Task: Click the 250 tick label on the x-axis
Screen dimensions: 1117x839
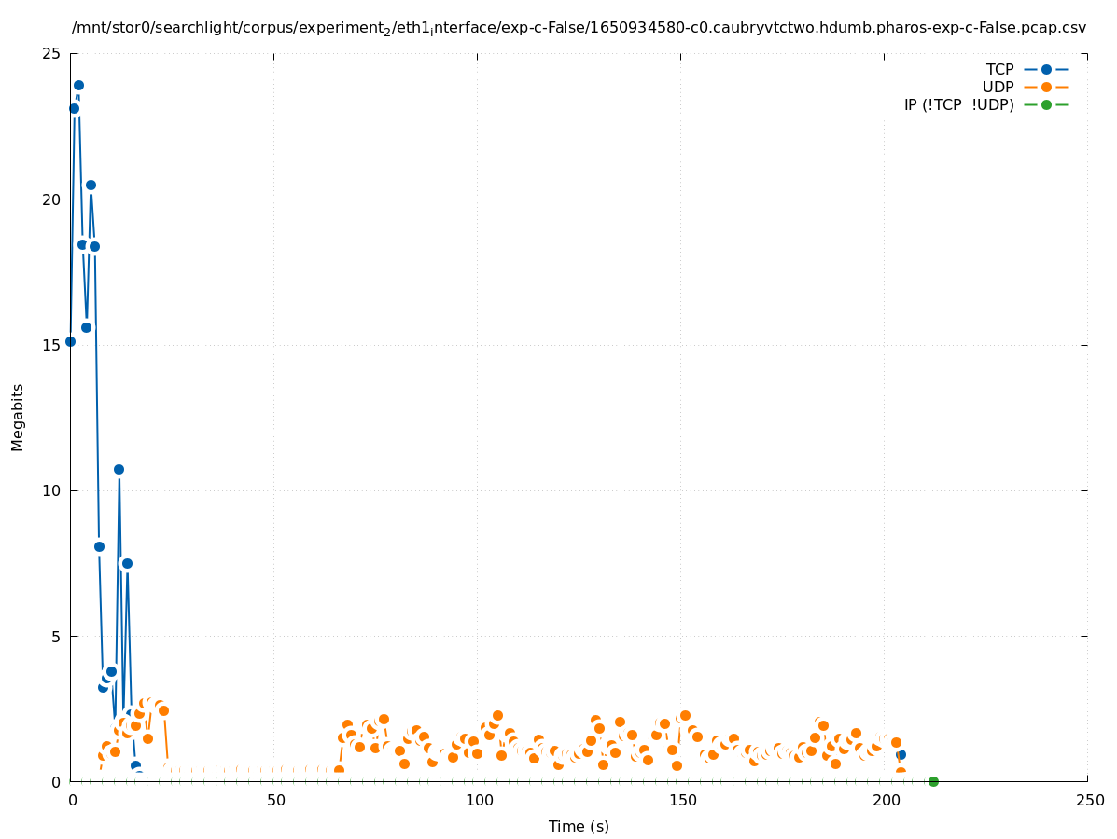Action: (1088, 801)
